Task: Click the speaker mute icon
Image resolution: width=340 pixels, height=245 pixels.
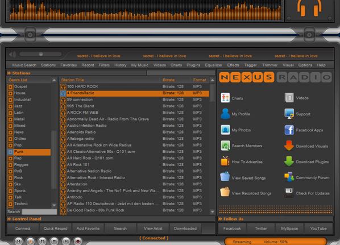Action: [x=13, y=54]
